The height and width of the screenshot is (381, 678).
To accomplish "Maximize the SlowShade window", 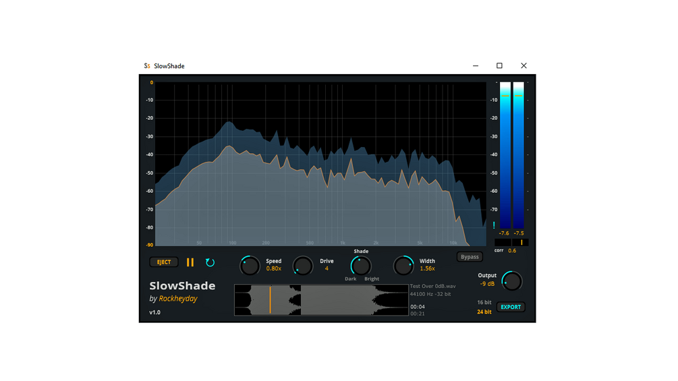I will pyautogui.click(x=499, y=65).
